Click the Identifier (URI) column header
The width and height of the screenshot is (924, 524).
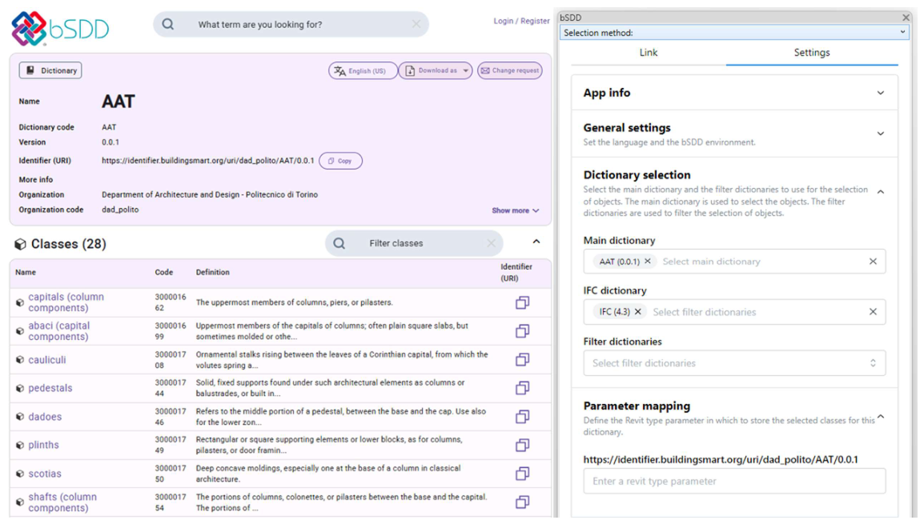point(516,273)
